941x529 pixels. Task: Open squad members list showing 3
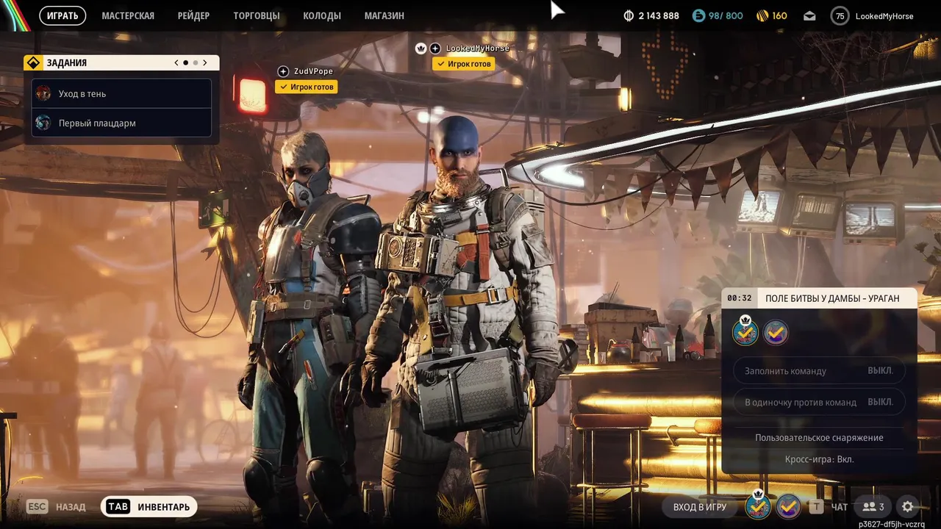tap(873, 507)
